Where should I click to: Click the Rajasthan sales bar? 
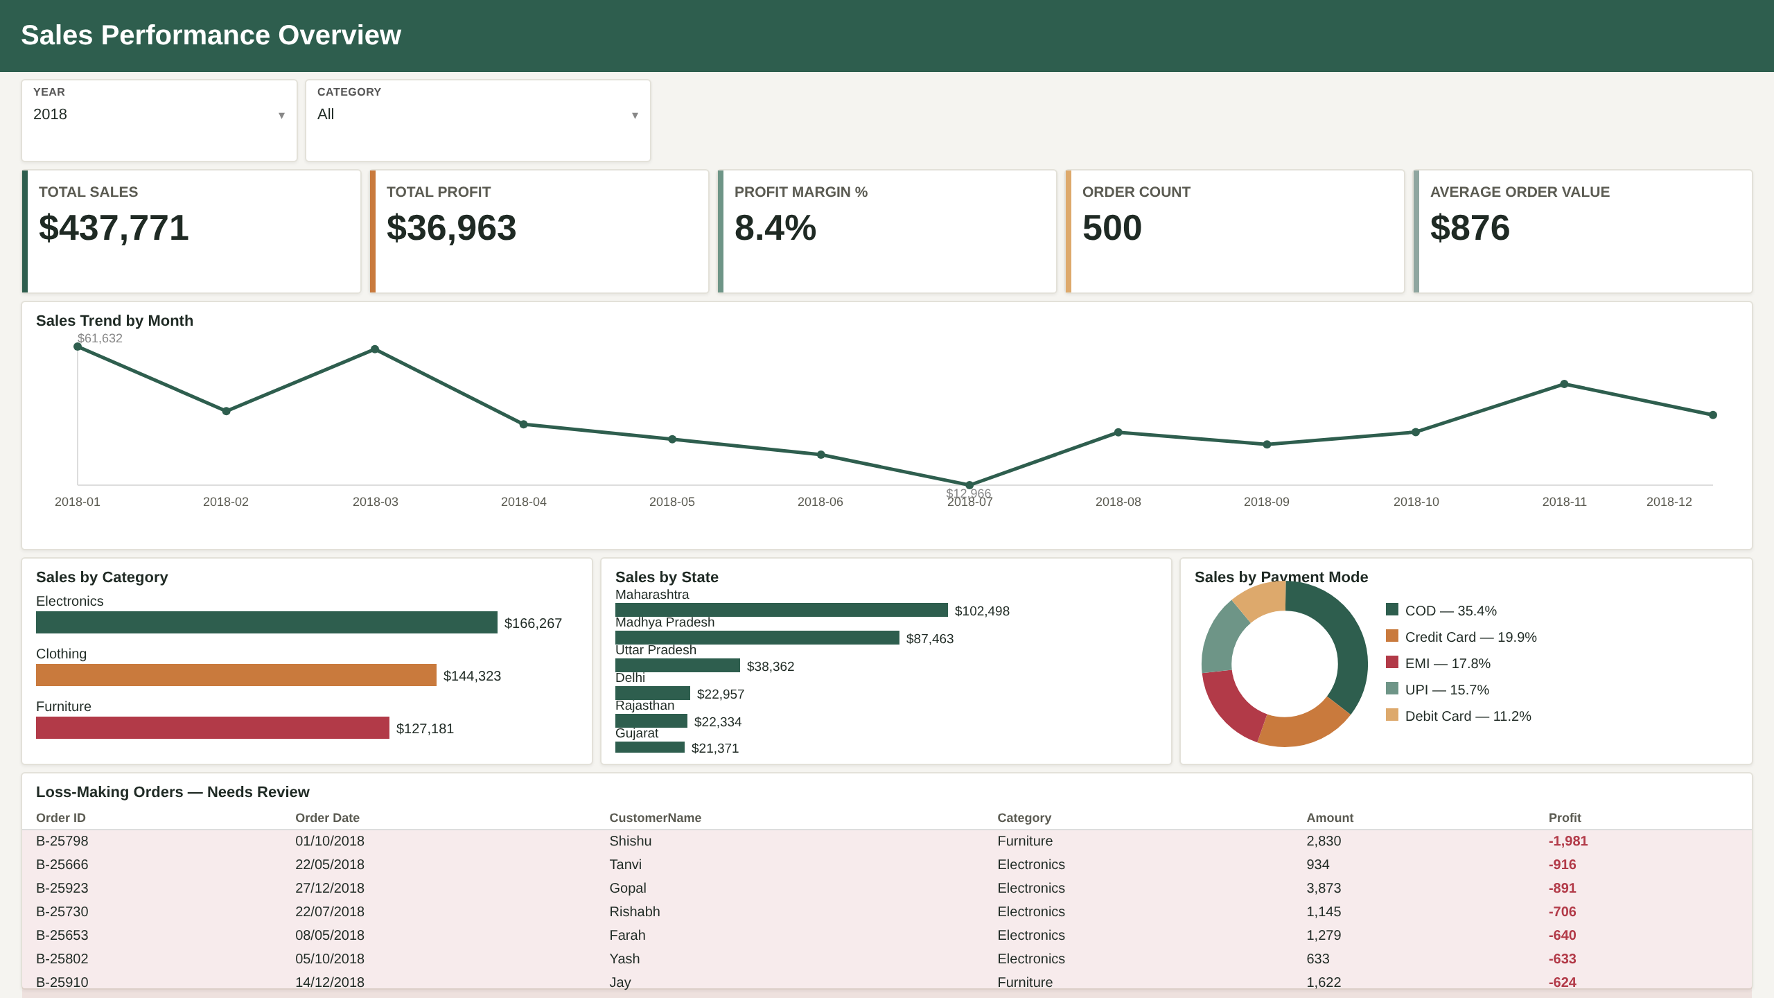coord(651,721)
